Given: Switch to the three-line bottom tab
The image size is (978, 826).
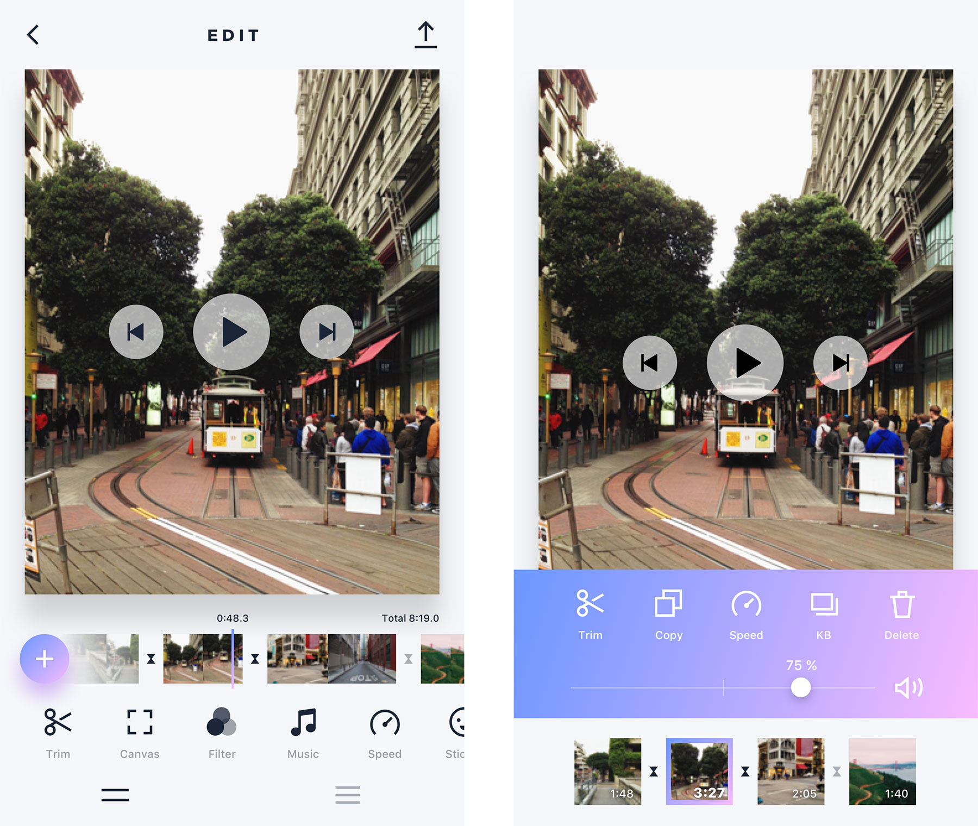Looking at the screenshot, I should click(348, 794).
